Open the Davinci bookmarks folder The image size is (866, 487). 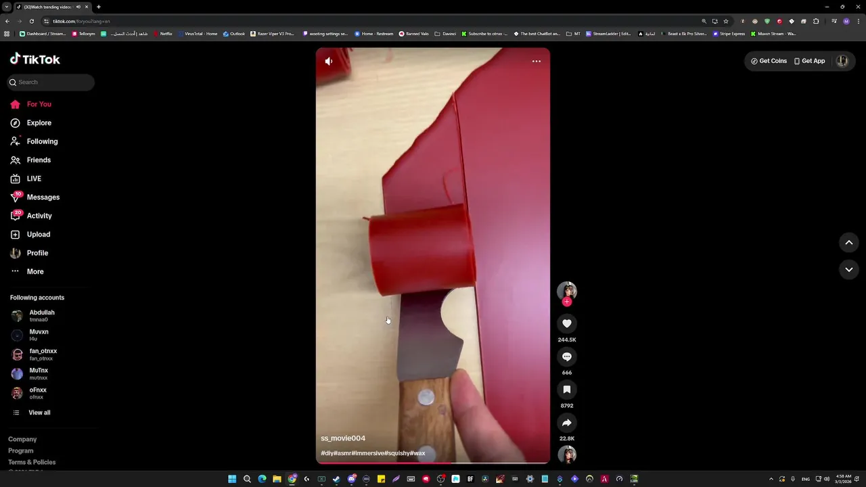(445, 34)
